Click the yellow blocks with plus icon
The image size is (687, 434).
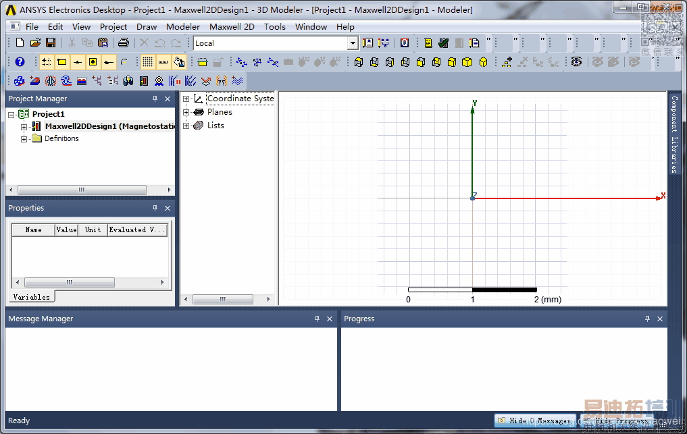pos(507,61)
